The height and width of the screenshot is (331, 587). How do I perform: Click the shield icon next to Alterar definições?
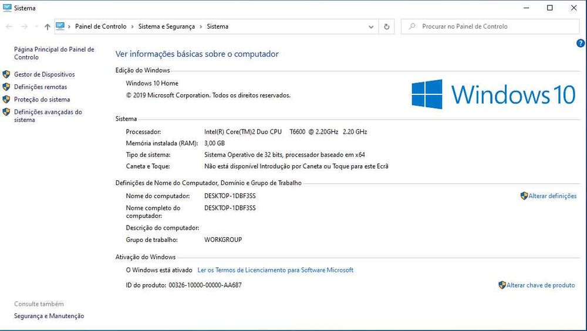click(x=524, y=196)
